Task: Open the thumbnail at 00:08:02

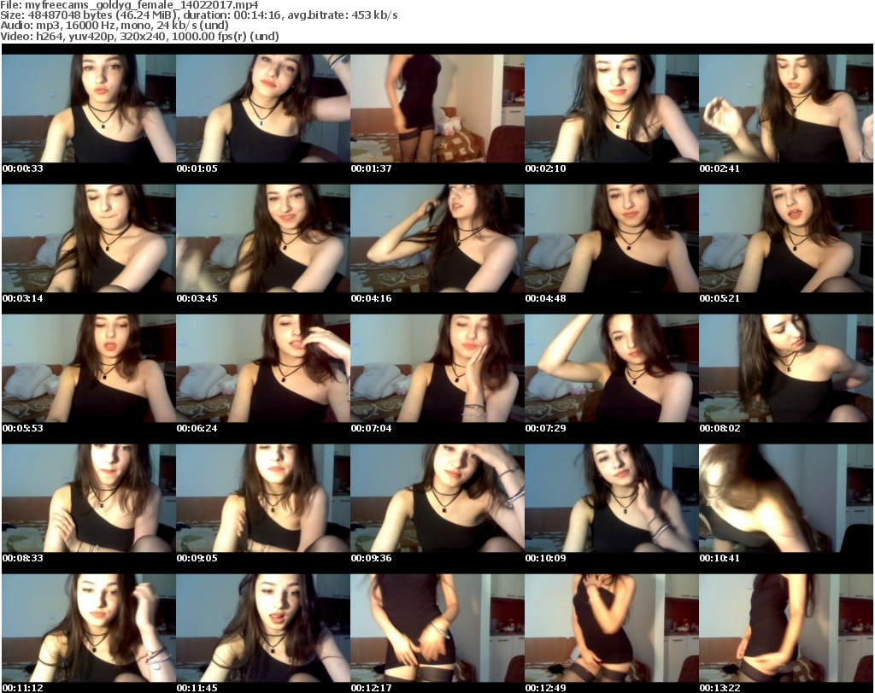Action: [x=786, y=368]
